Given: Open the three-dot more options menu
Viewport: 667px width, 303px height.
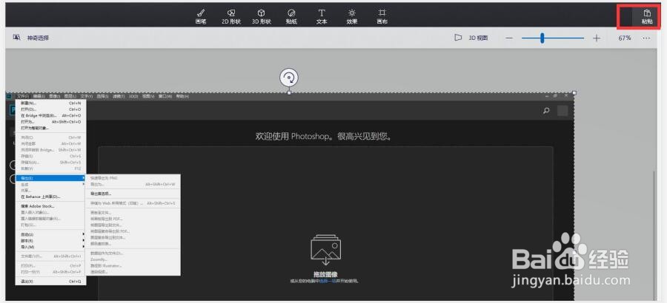Looking at the screenshot, I should click(646, 38).
